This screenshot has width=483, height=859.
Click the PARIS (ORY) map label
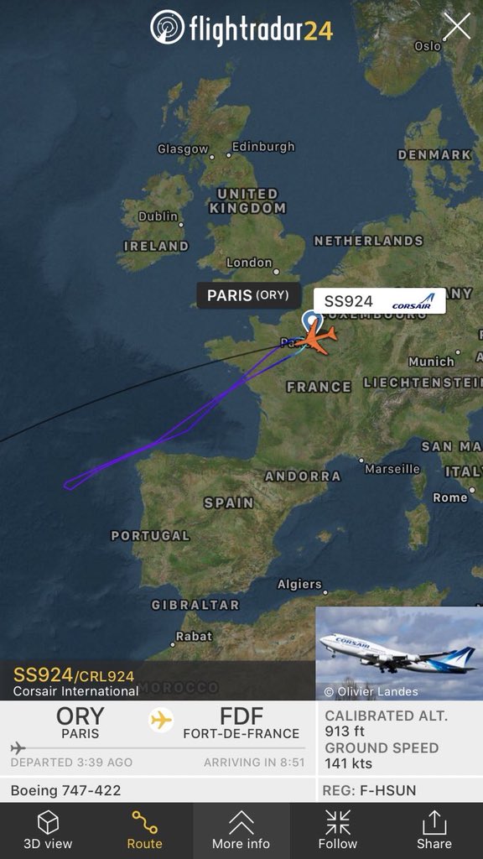pos(248,295)
